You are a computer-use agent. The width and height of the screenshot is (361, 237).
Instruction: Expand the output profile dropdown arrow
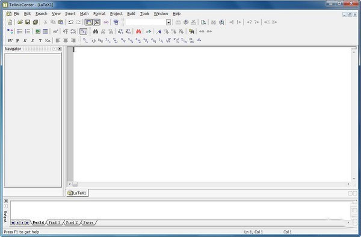click(x=168, y=22)
